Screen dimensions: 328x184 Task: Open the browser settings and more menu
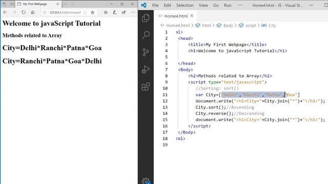tap(133, 12)
